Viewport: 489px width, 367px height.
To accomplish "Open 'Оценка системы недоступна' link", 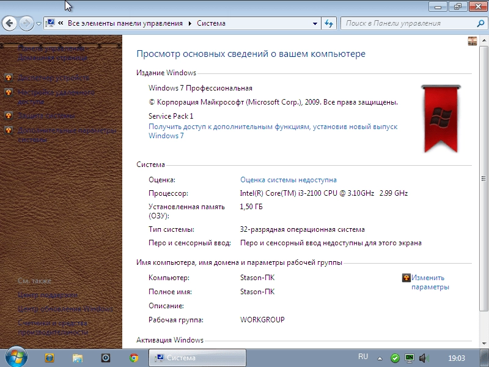I will point(288,180).
